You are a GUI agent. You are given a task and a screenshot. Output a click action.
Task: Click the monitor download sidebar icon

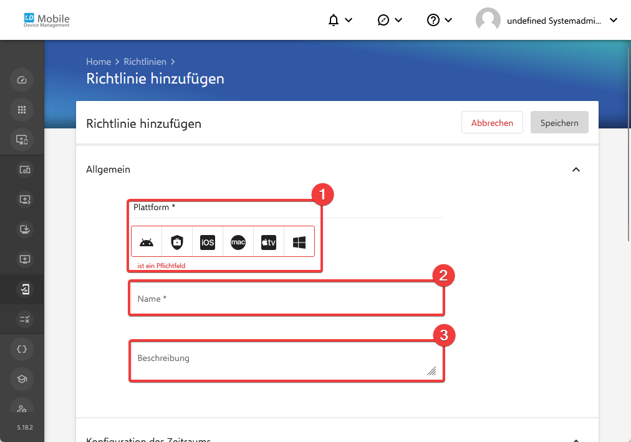click(x=24, y=229)
